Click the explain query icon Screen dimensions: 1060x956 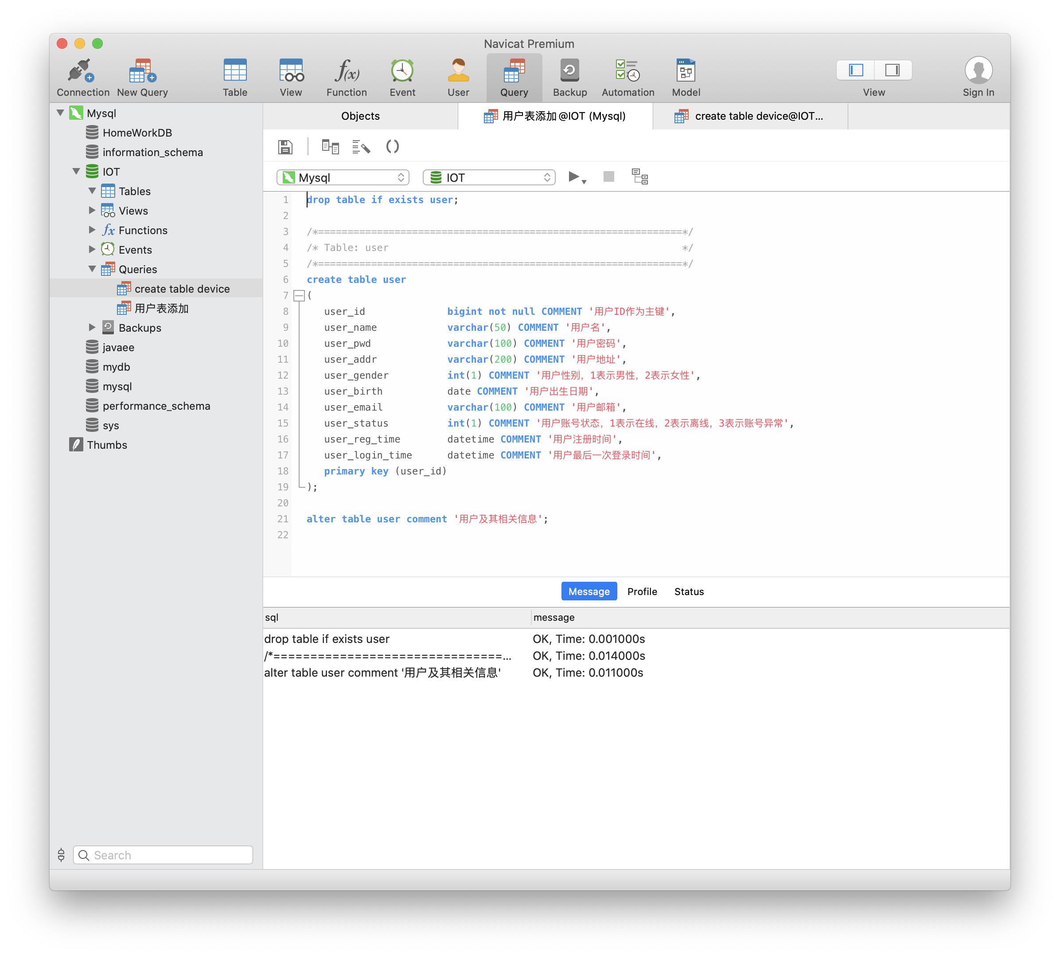click(x=639, y=177)
